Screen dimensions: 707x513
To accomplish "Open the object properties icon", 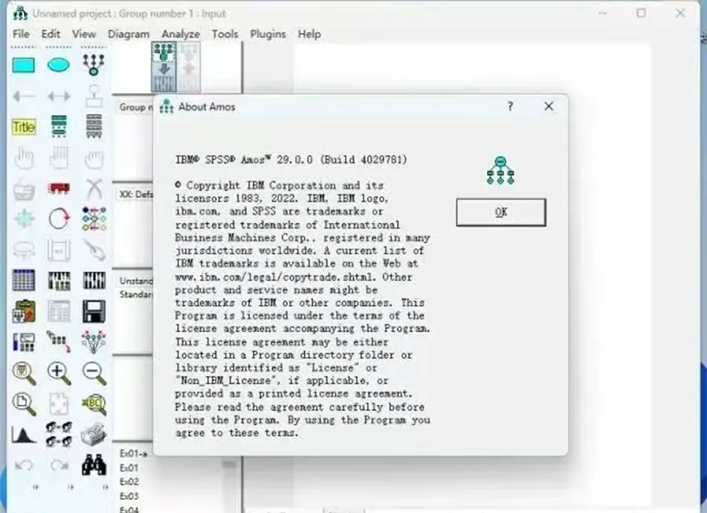I will point(24,342).
